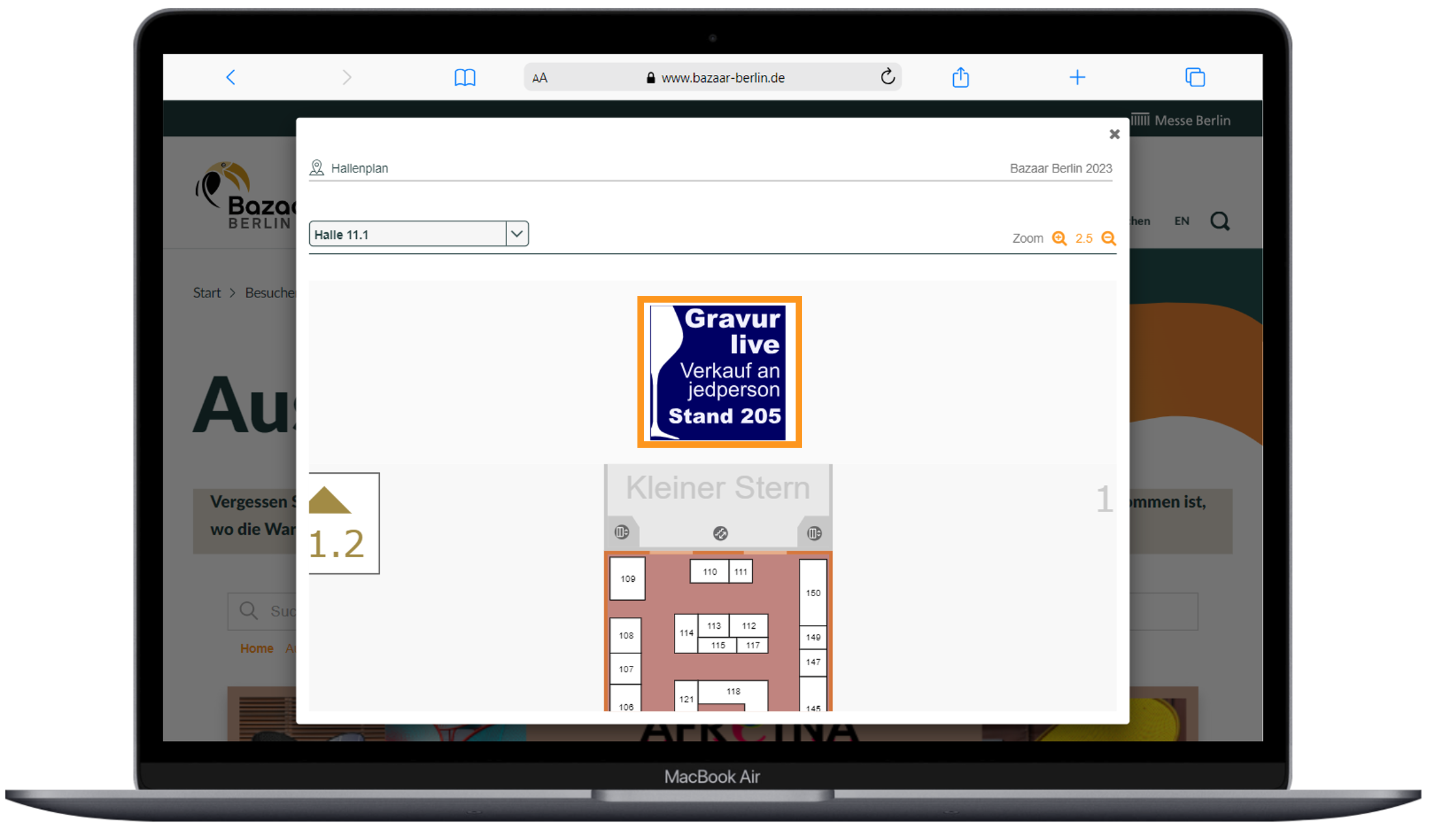Screen dimensions: 1435x837
Task: Go back in Safari
Action: [230, 77]
